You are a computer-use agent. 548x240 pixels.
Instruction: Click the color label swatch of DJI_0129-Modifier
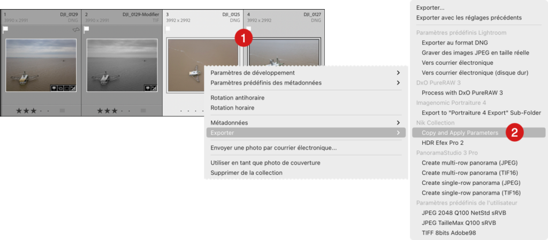[143, 111]
